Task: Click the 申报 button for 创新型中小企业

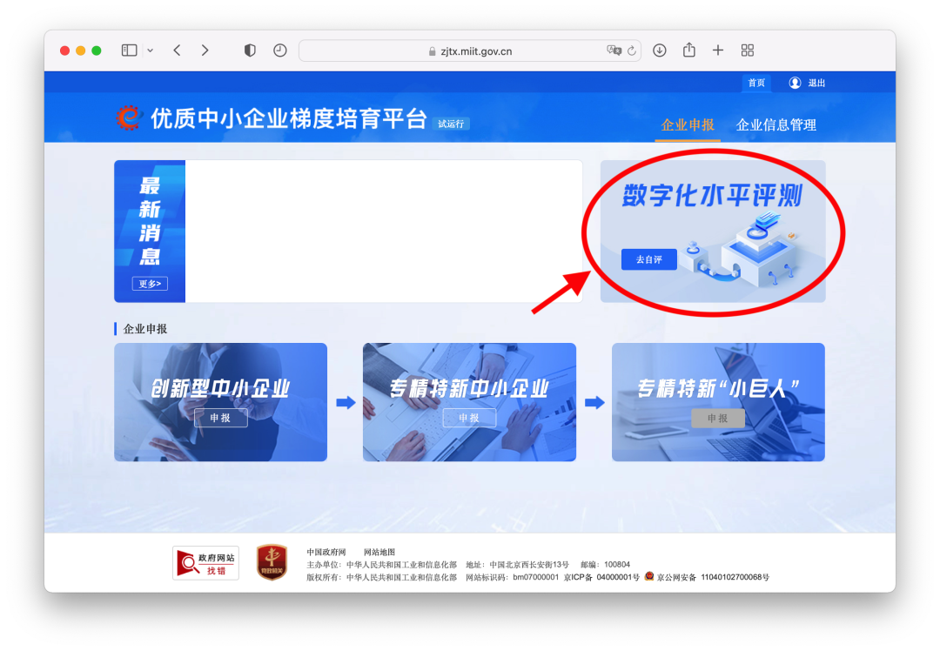Action: click(220, 418)
